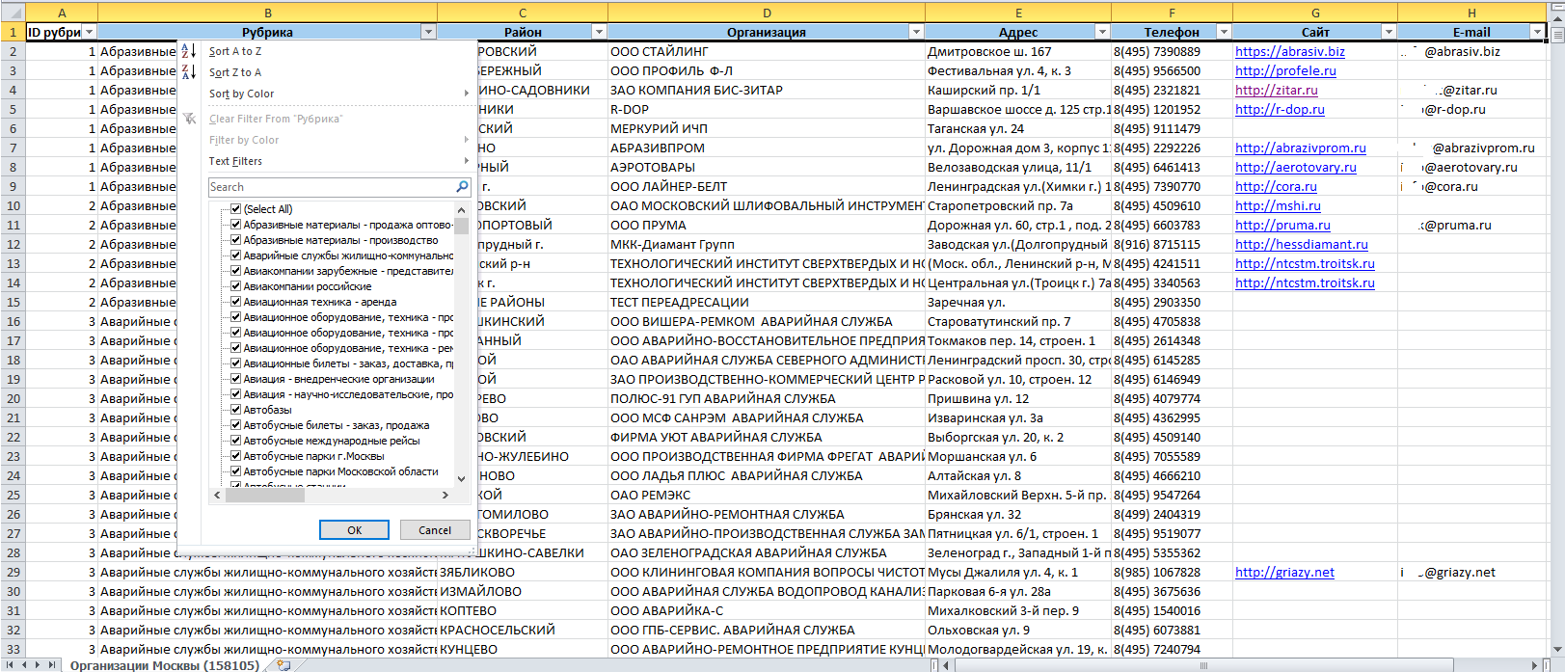The image size is (1565, 672).
Task: Visit the http://griazy.net link
Action: [1284, 572]
